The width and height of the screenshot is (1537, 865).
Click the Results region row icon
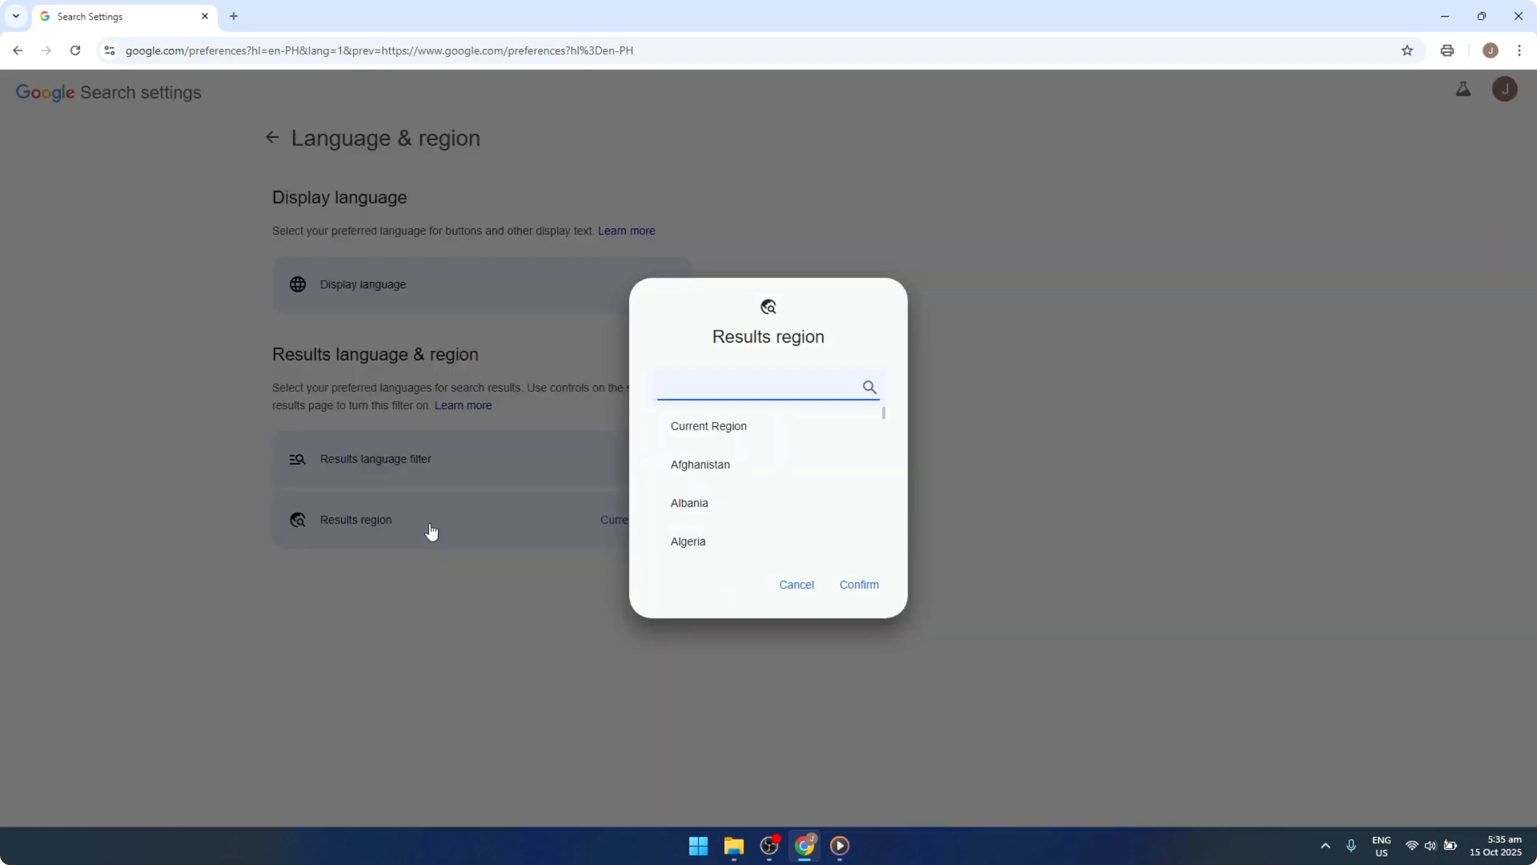coord(298,520)
